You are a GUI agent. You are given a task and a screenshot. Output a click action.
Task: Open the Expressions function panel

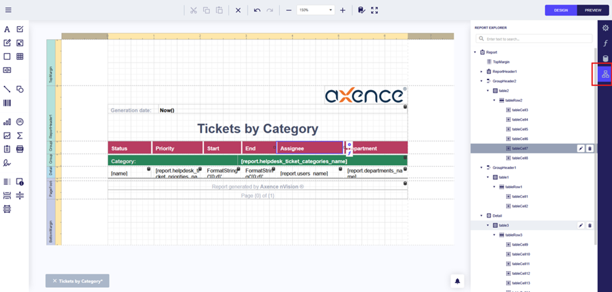[605, 43]
